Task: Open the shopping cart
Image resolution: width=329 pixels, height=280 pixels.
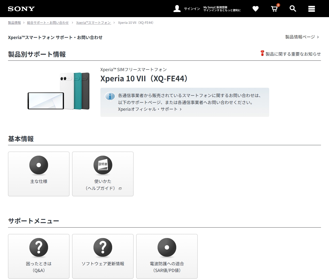Action: tap(274, 9)
